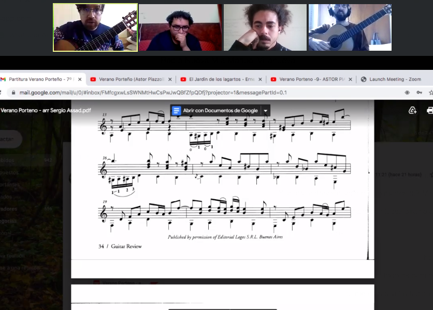433x310 pixels.
Task: Click the '34 / Guitar Review' page footer
Action: [120, 246]
